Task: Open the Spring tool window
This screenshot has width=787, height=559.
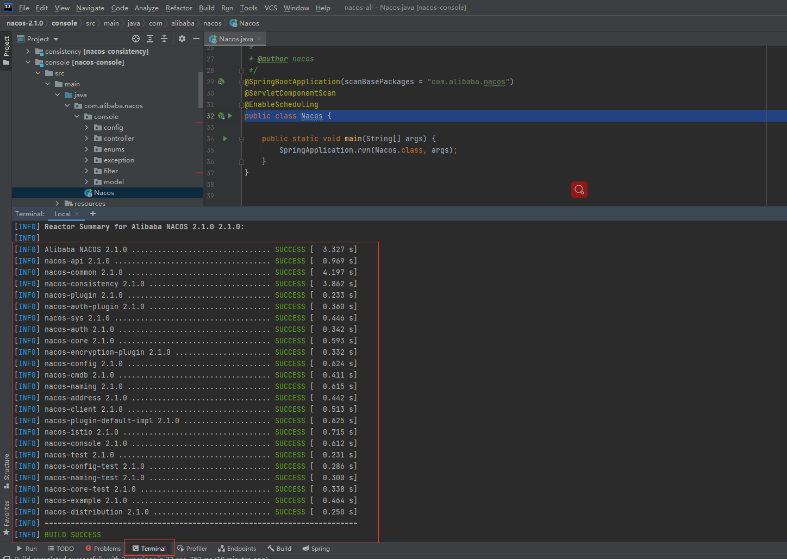Action: pos(316,549)
